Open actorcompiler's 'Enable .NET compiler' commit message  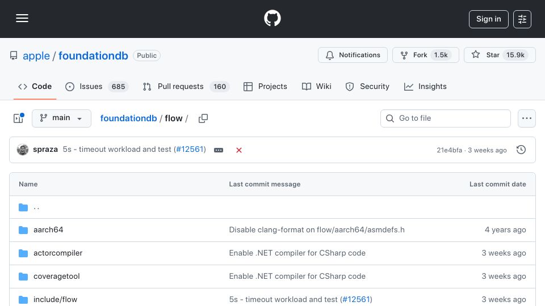[297, 253]
